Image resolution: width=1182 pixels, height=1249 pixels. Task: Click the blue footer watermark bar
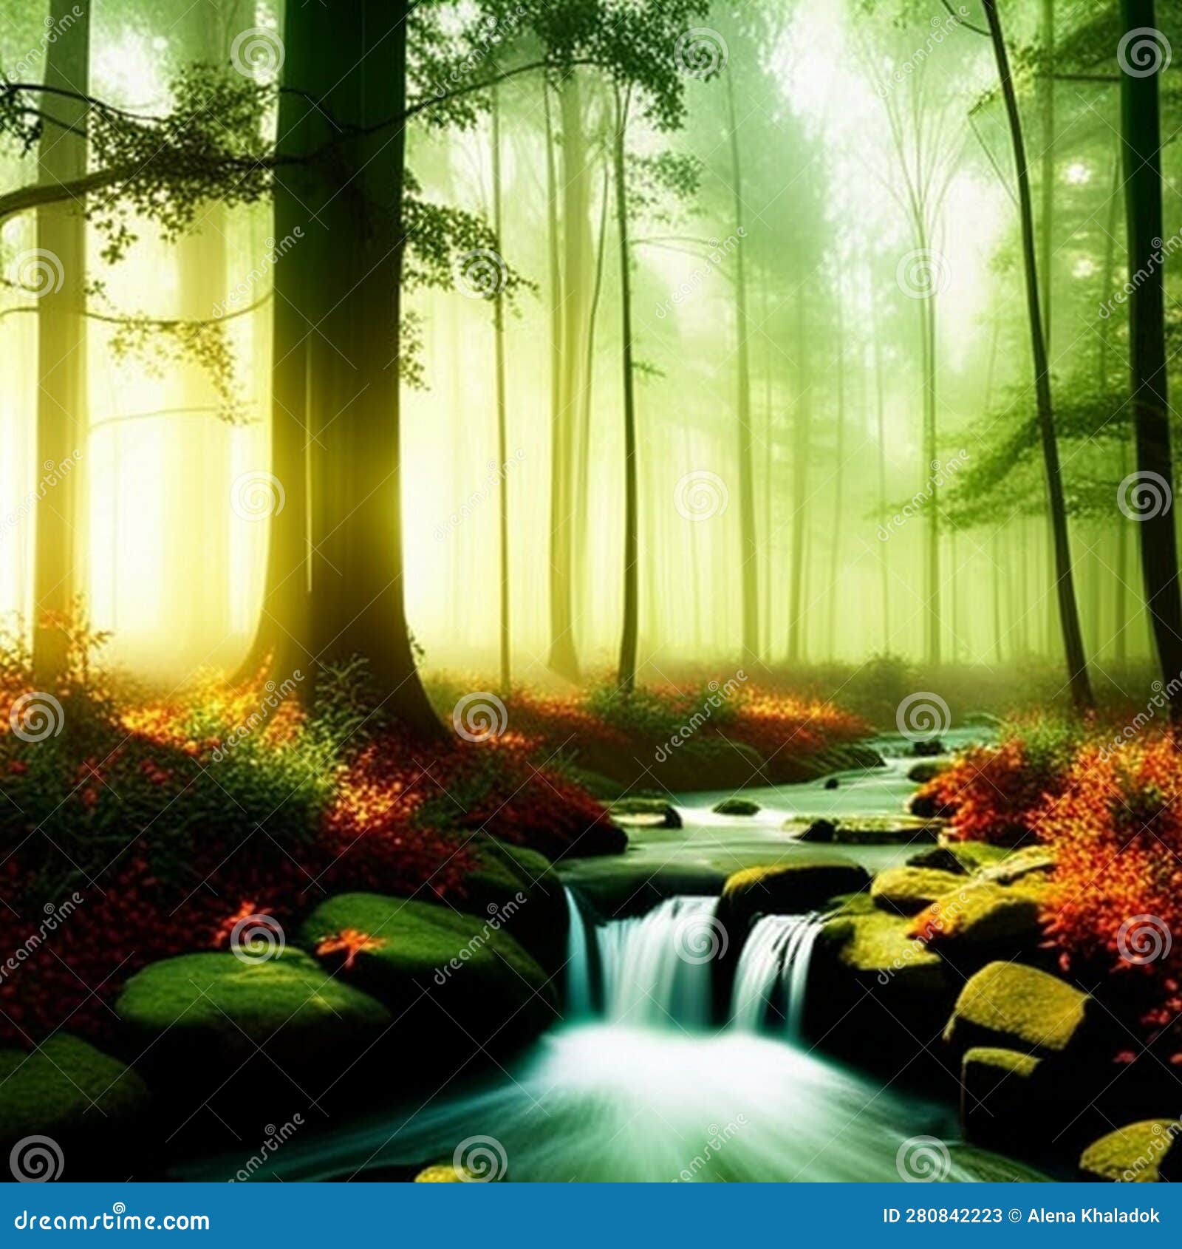(x=591, y=1216)
